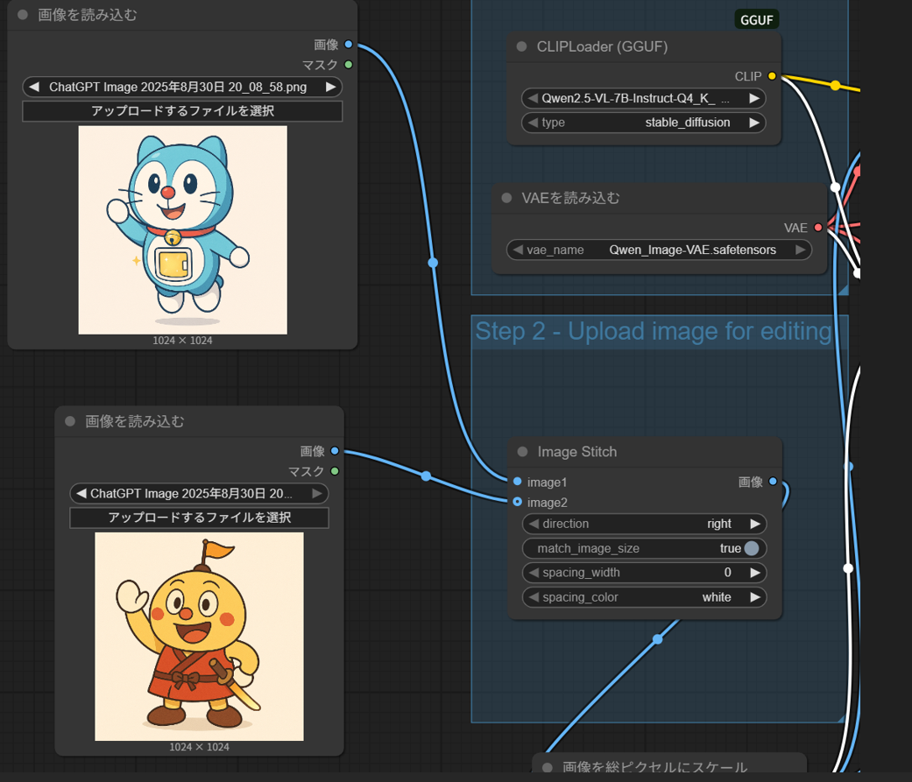Open the direction dropdown in Image Stitch
This screenshot has height=782, width=912.
click(644, 524)
